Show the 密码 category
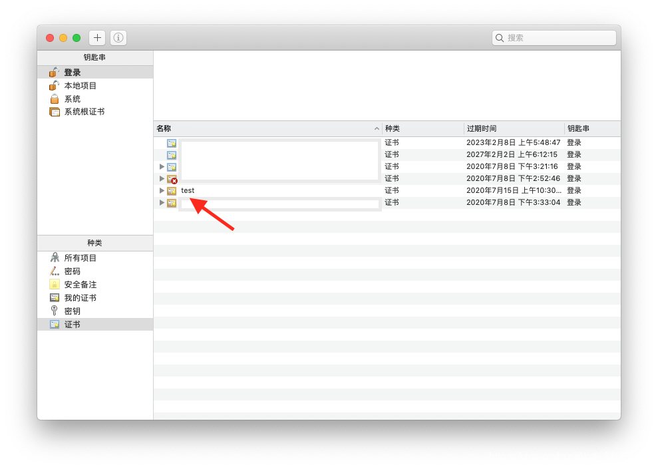This screenshot has height=469, width=658. point(95,271)
